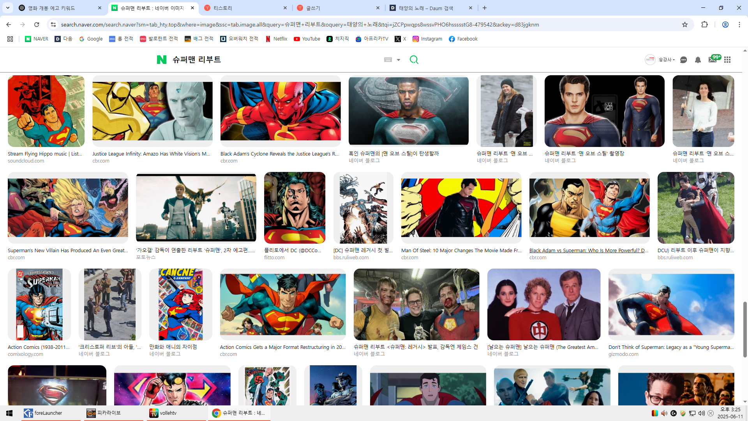This screenshot has width=748, height=421.
Task: Open the Henry Cavill Superman thumbnail
Action: click(x=604, y=111)
